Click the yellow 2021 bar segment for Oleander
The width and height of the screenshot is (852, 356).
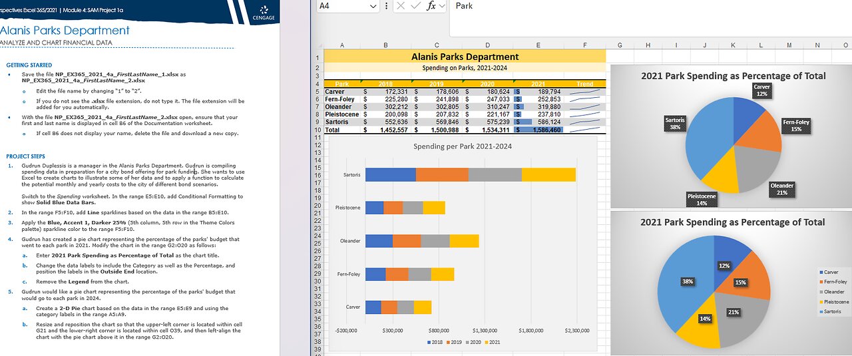tap(464, 241)
